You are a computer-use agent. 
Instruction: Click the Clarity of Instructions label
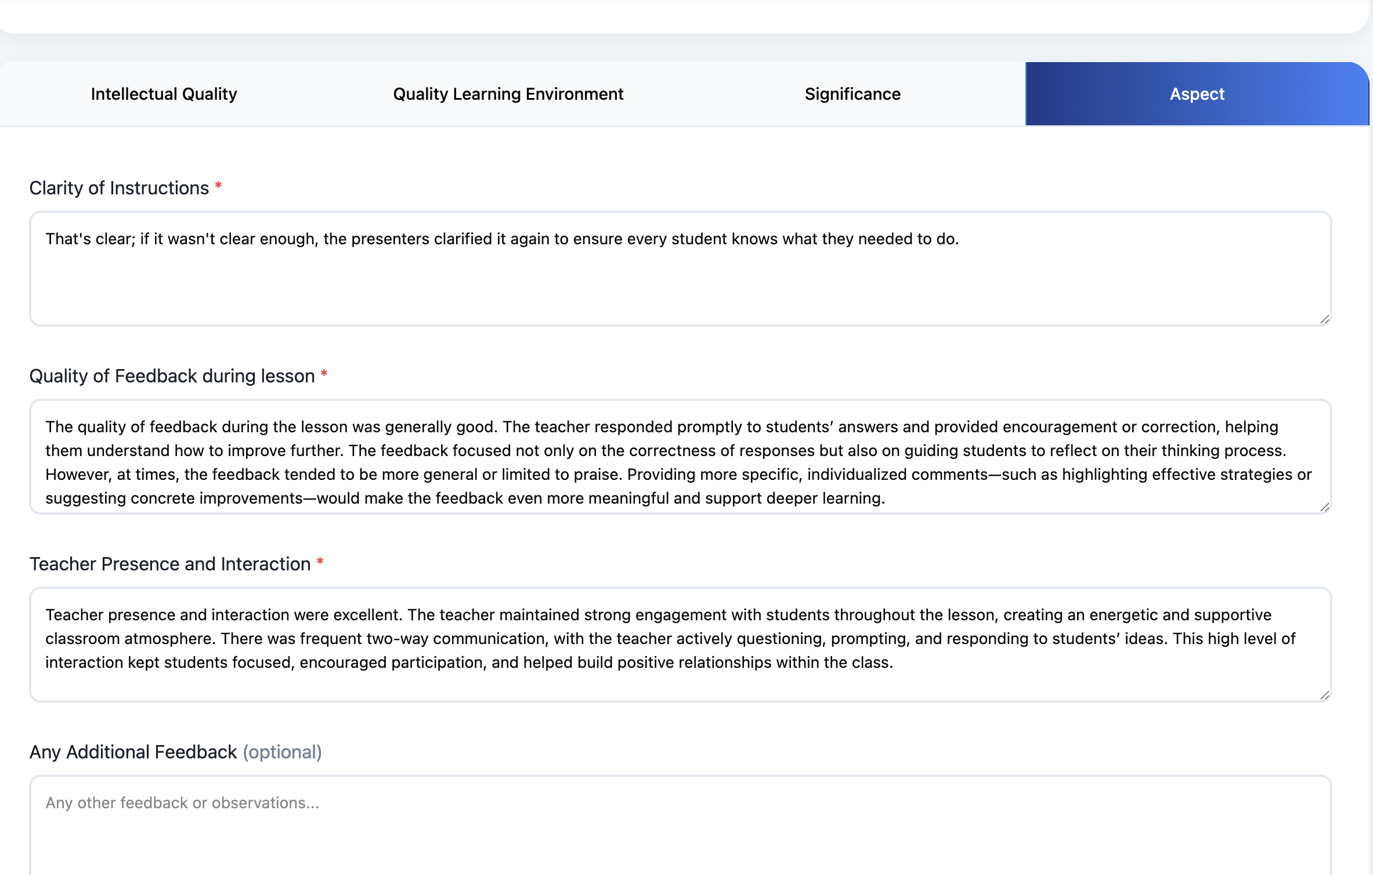pos(119,188)
